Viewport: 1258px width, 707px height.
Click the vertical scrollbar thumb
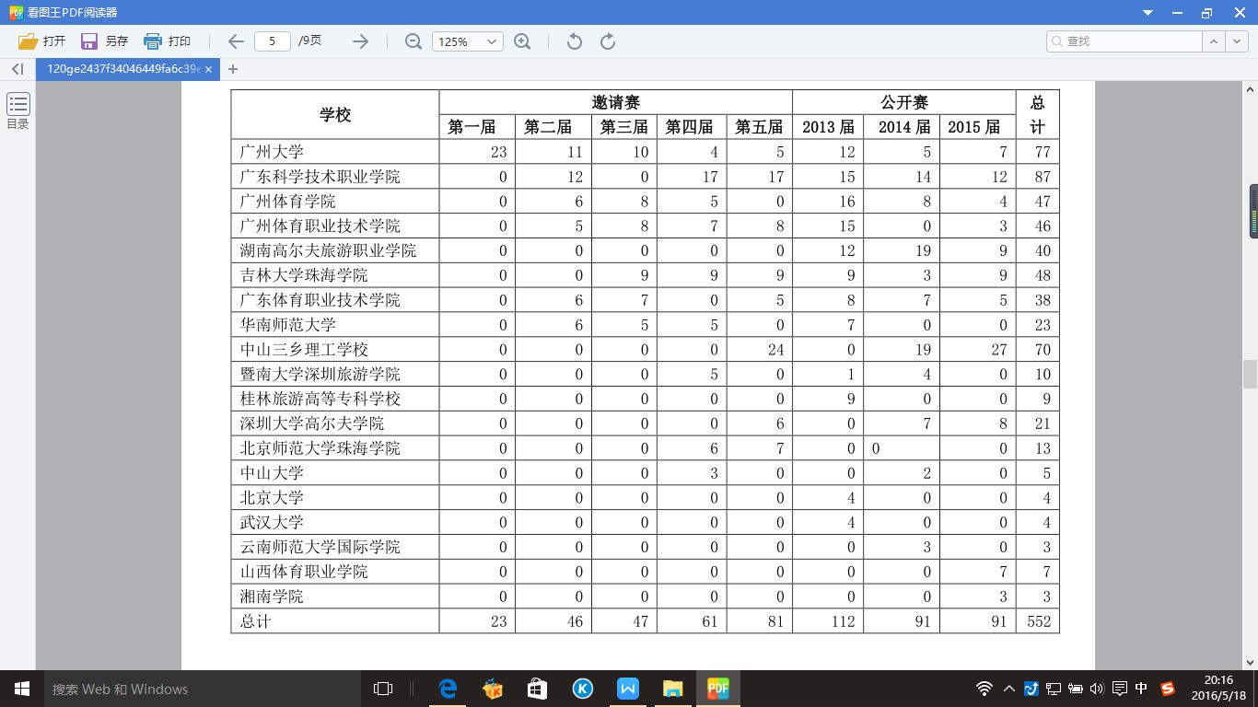pos(1250,374)
